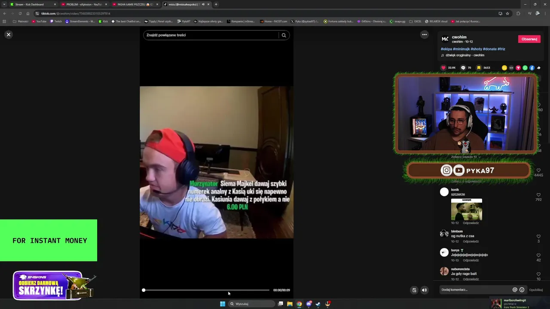Image resolution: width=550 pixels, height=309 pixels.
Task: Open a new browser tab
Action: (216, 4)
